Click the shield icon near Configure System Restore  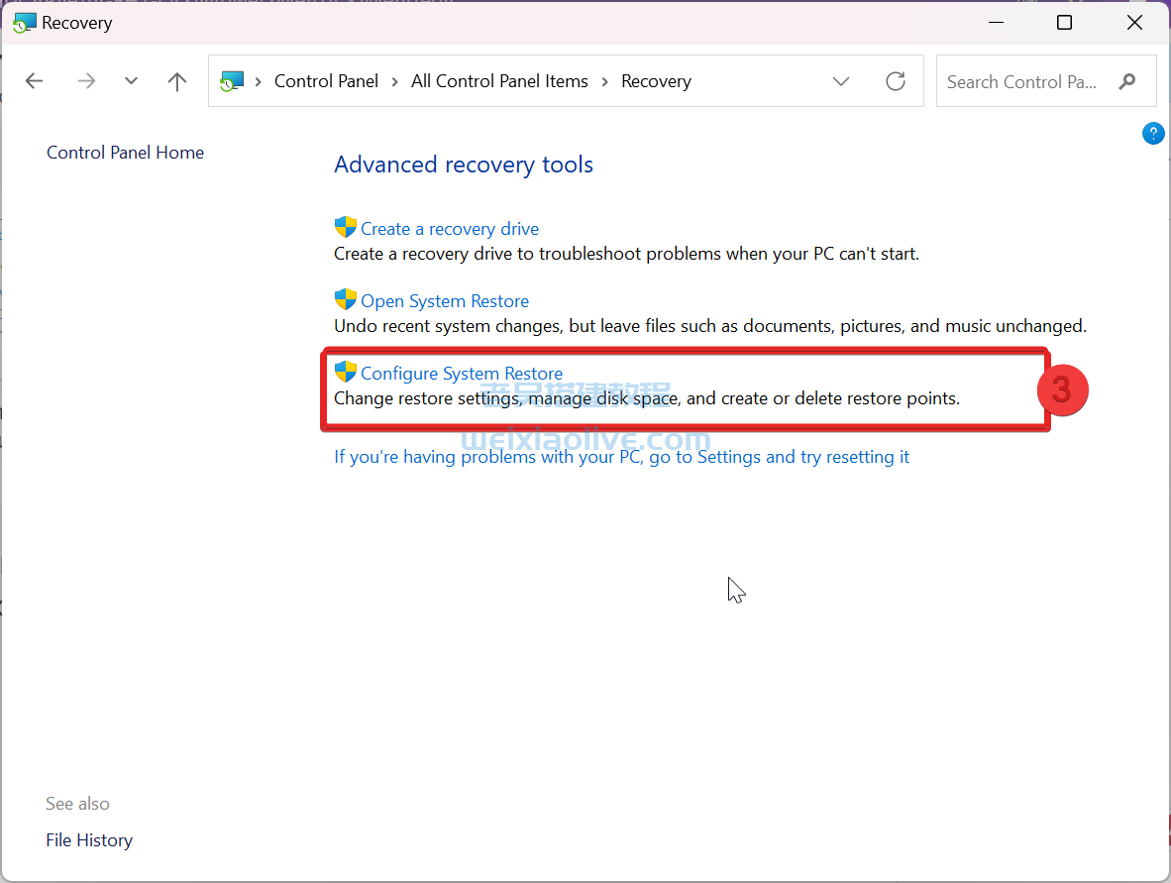(x=346, y=372)
